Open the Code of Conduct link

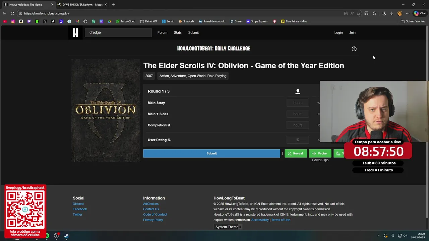(x=155, y=215)
